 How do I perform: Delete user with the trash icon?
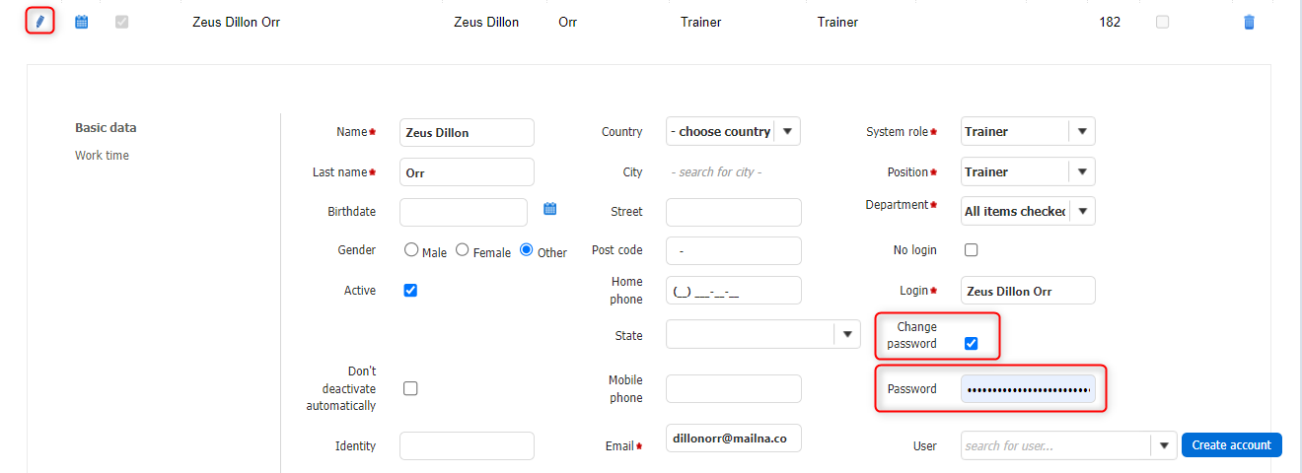point(1249,22)
